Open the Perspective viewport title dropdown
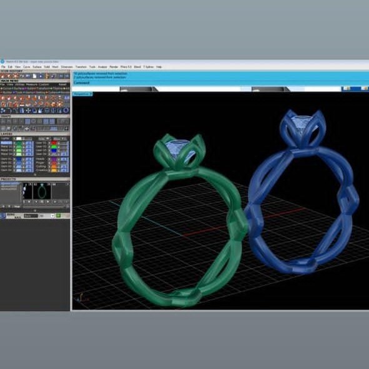Image resolution: width=369 pixels, height=369 pixels. (82, 94)
